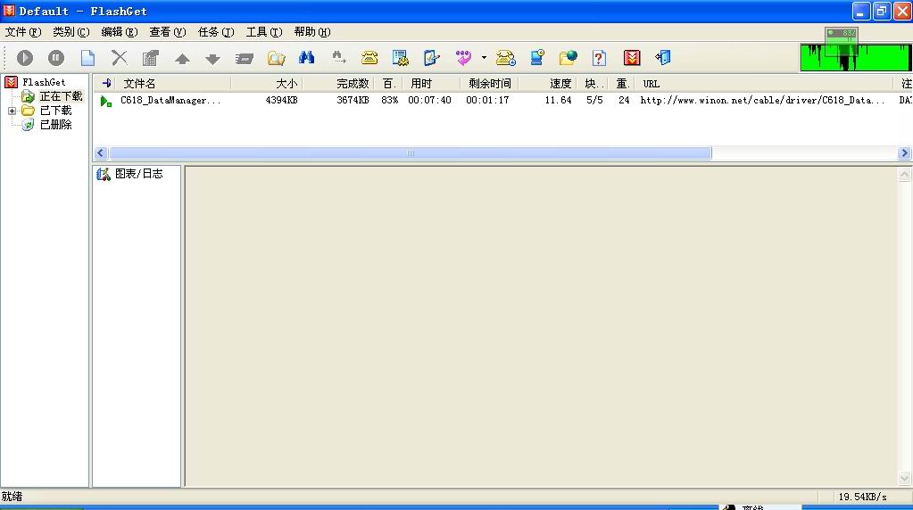Select the 正在下载 category
The width and height of the screenshot is (913, 510).
pos(61,96)
